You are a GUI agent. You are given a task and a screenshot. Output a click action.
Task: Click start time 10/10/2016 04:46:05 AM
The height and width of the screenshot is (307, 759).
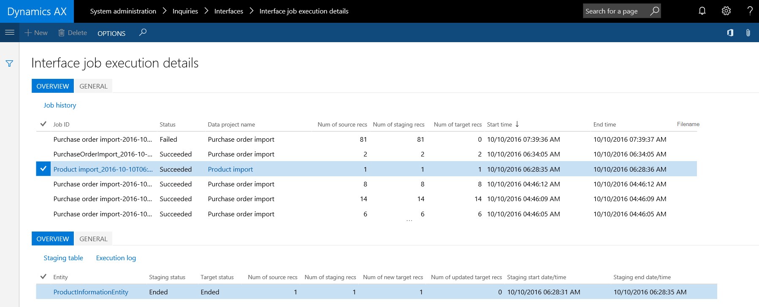pyautogui.click(x=523, y=214)
